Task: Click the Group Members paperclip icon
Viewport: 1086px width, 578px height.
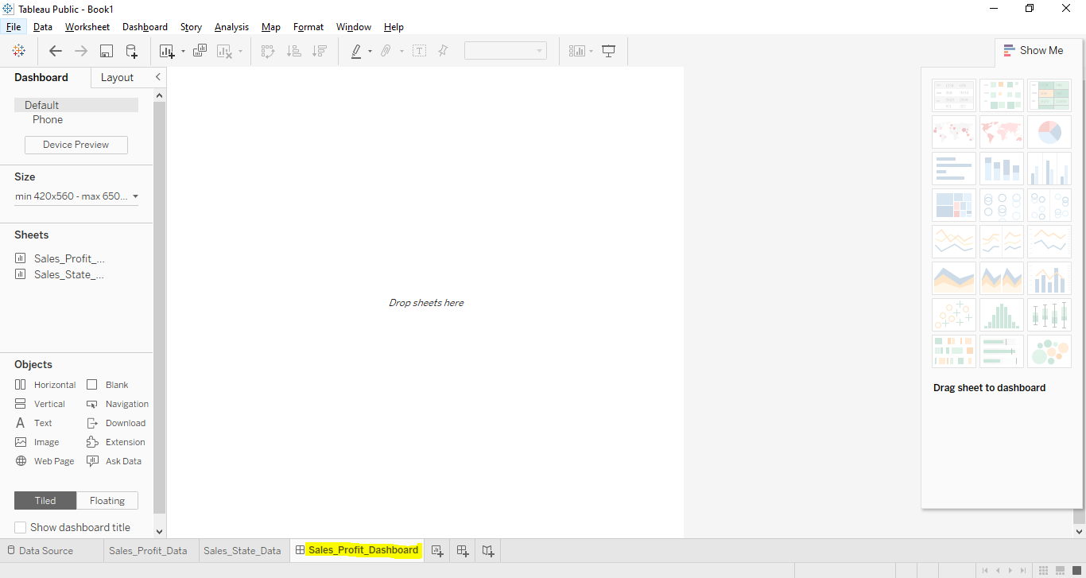Action: pyautogui.click(x=386, y=51)
